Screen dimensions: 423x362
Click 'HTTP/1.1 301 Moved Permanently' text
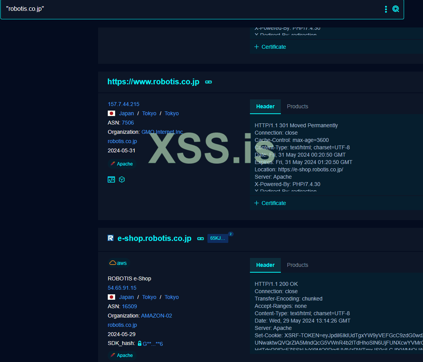click(296, 125)
